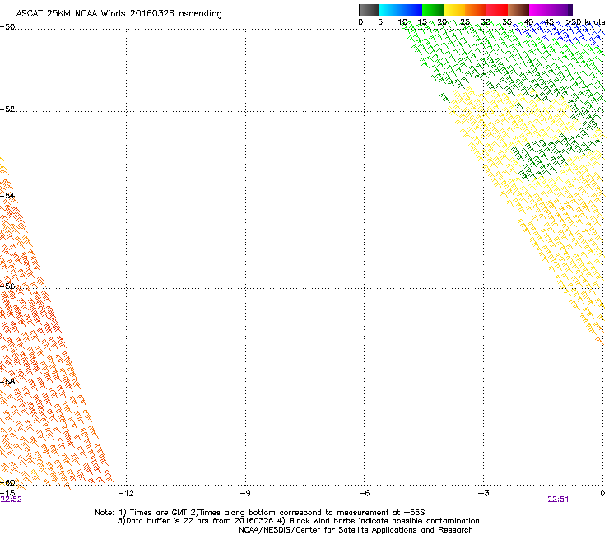Click the chart title 'ASCAT 25KM NOAA Winds 20160326 ascending'

pyautogui.click(x=119, y=14)
